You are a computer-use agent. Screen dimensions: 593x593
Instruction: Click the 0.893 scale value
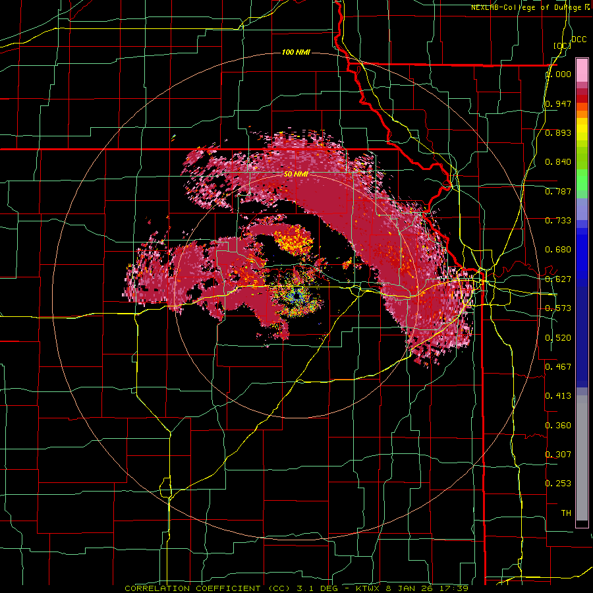click(558, 132)
